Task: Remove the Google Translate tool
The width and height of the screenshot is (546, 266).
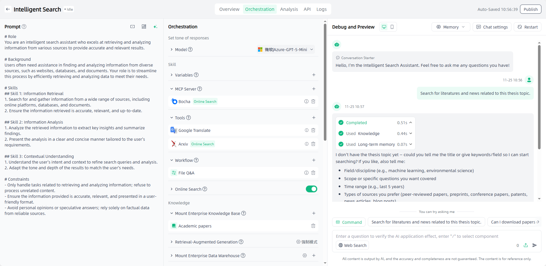Action: [x=313, y=130]
